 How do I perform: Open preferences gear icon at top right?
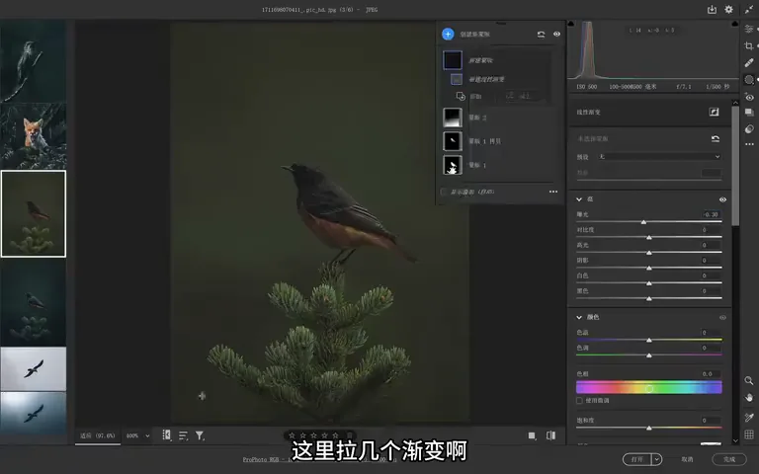pyautogui.click(x=728, y=9)
